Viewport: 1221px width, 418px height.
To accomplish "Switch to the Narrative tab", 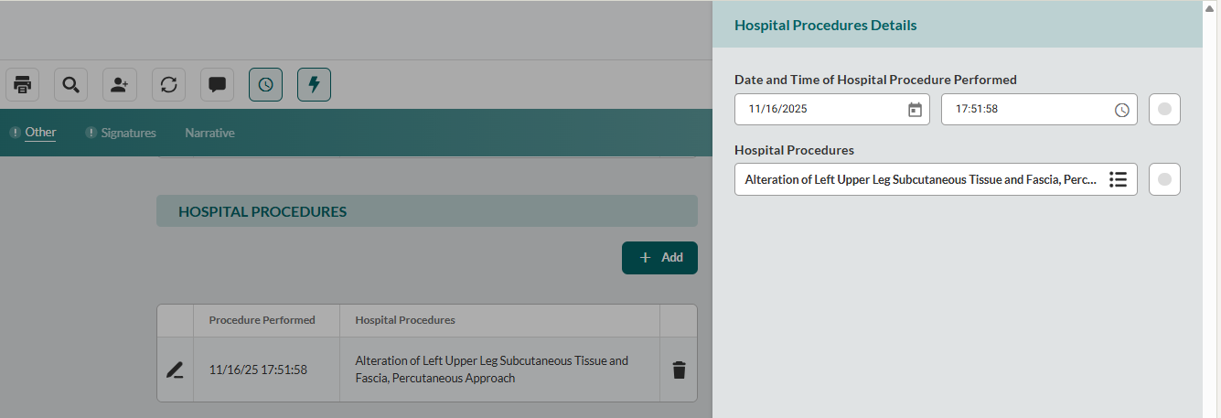I will [209, 133].
